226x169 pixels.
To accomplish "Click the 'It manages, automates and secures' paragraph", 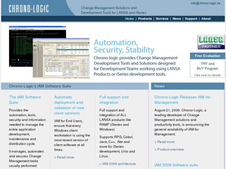I will point(26,158).
